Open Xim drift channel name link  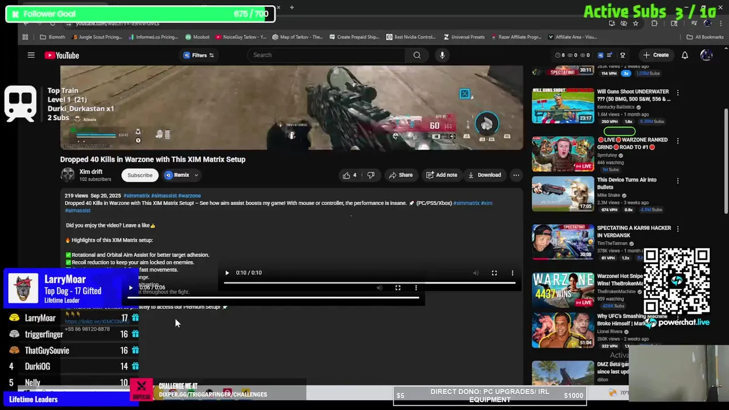(91, 171)
